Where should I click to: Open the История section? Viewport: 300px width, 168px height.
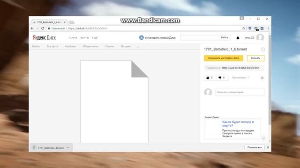126,46
